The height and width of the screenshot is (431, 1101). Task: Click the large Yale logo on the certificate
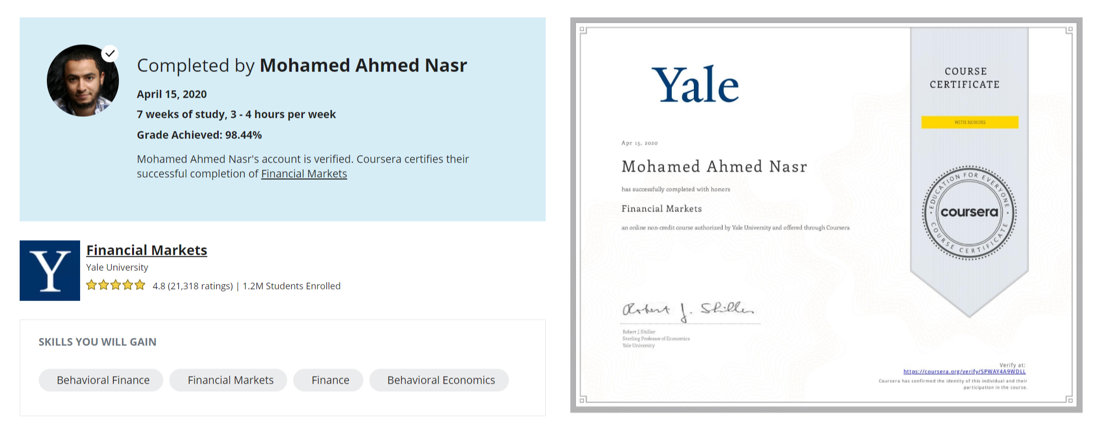695,85
